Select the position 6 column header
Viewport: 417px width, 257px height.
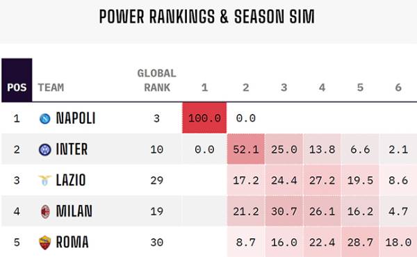point(398,88)
